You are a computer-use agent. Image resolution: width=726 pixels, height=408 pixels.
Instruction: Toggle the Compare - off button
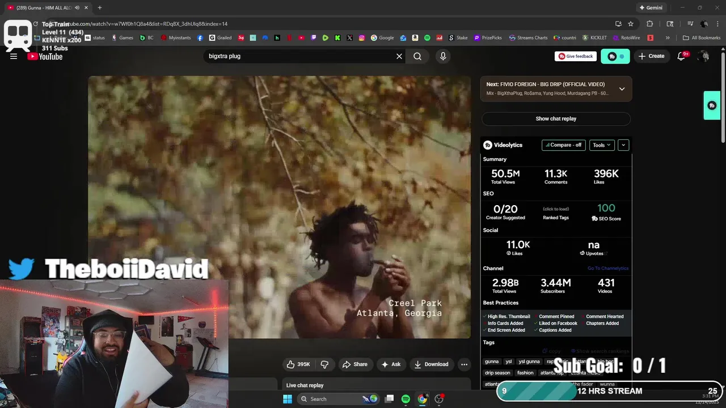pos(563,145)
